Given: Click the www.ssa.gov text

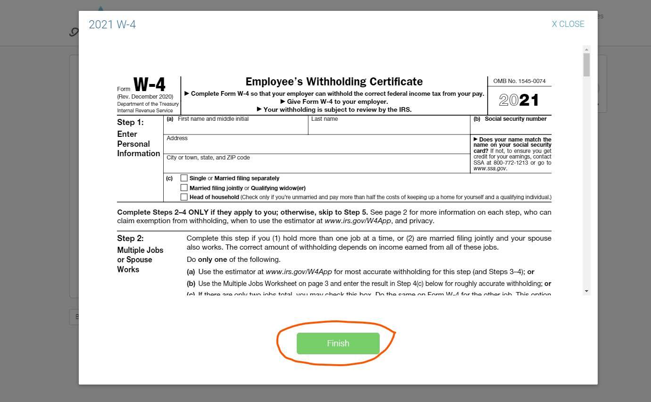Looking at the screenshot, I should click(x=490, y=168).
